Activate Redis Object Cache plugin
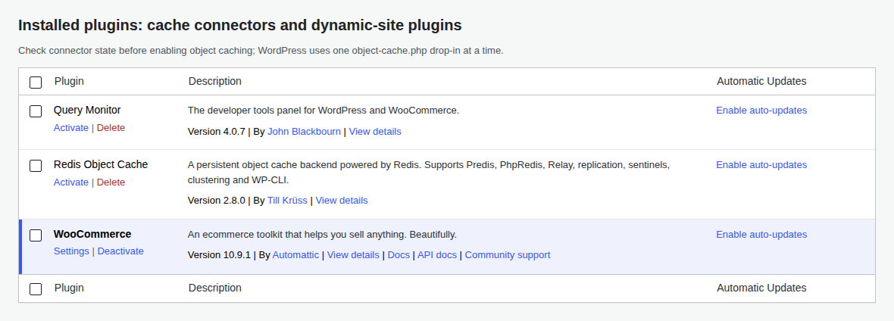894x321 pixels. tap(70, 182)
